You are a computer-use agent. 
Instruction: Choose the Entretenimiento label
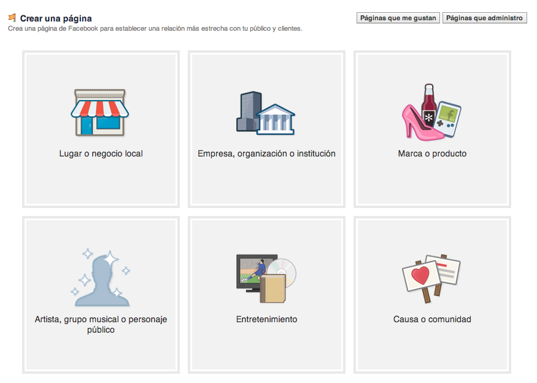[266, 319]
